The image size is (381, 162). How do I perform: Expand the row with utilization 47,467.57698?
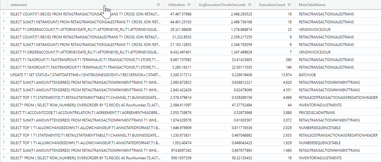[4, 14]
